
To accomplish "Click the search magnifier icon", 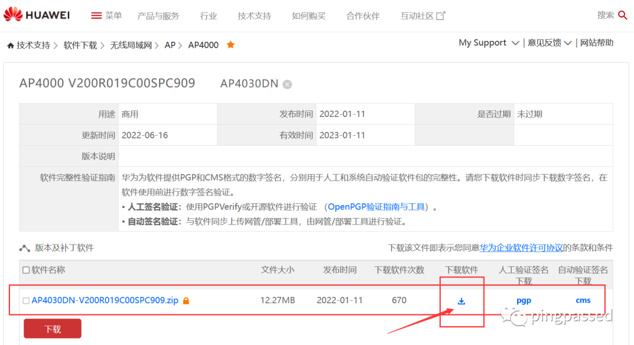I will (623, 15).
